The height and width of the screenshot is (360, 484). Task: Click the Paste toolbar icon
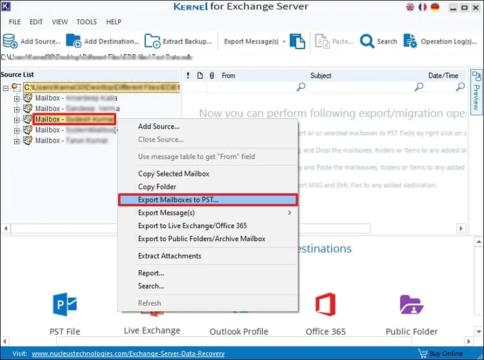coord(322,41)
